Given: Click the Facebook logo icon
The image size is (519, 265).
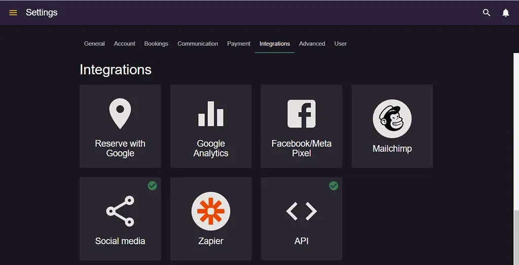Looking at the screenshot, I should coord(301,114).
